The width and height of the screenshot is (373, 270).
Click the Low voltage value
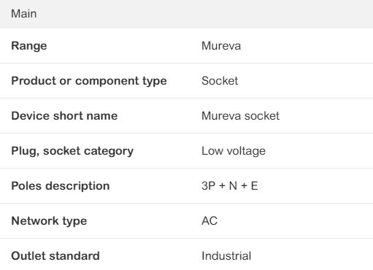(x=234, y=151)
